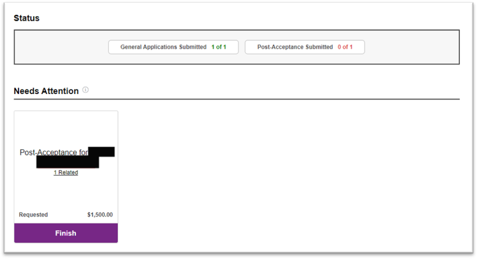
Task: Select the General Applications Submitted status box
Action: 173,47
